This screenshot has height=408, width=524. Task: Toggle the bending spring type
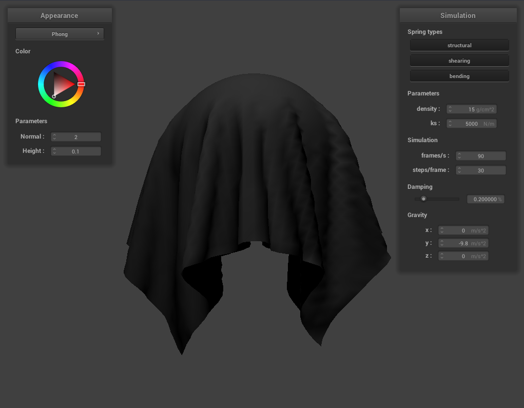click(459, 76)
